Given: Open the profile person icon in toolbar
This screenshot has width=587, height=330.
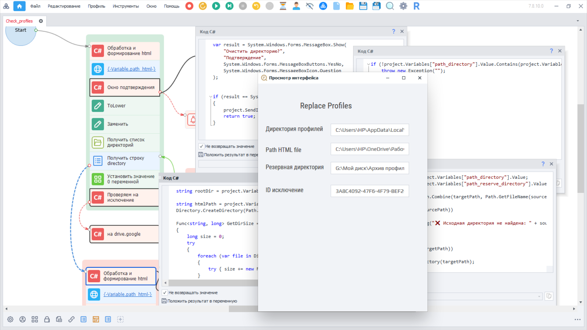Looking at the screenshot, I should pos(296,6).
